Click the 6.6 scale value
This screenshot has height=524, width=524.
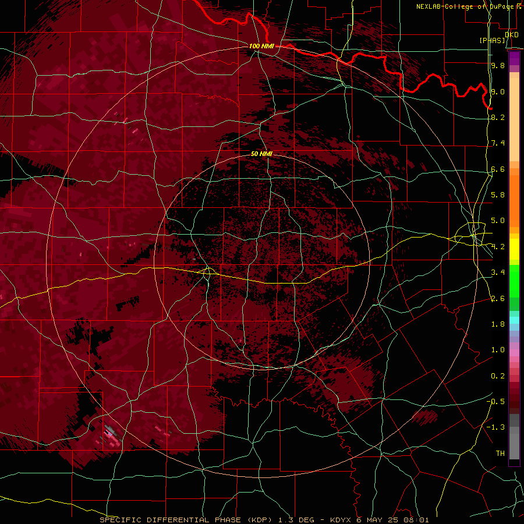498,169
